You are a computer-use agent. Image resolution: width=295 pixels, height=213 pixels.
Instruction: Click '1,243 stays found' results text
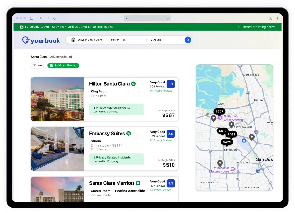[60, 57]
